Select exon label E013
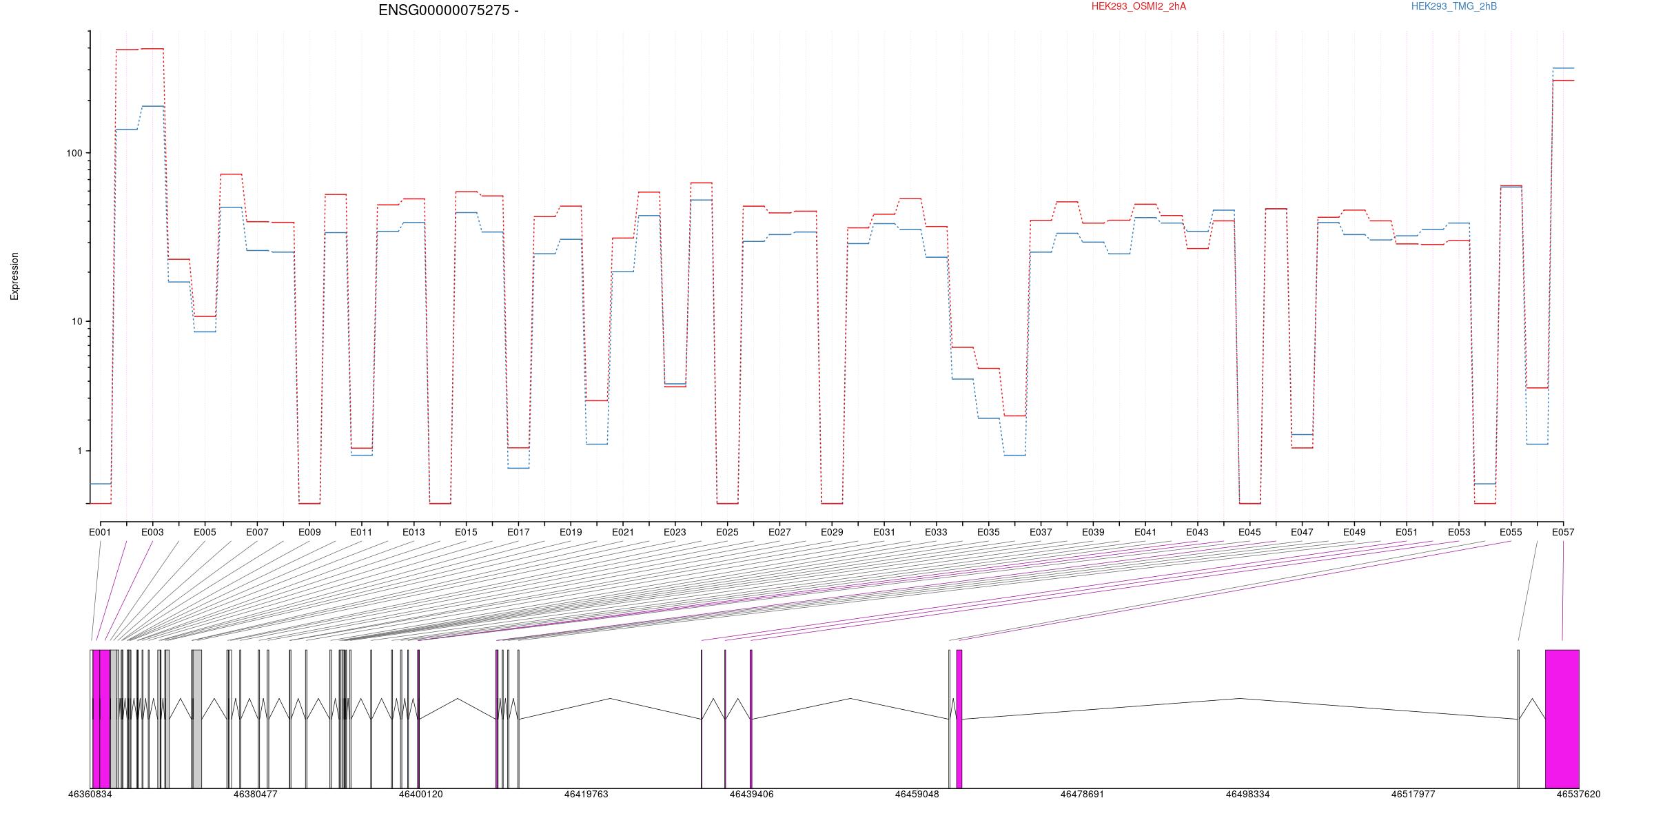Screen dimensions: 1654x827 tap(413, 532)
